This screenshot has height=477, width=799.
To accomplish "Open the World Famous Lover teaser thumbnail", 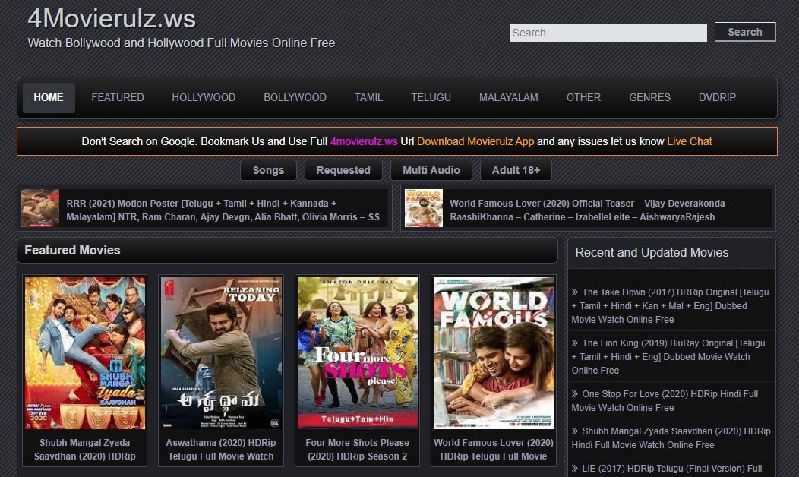I will click(424, 208).
